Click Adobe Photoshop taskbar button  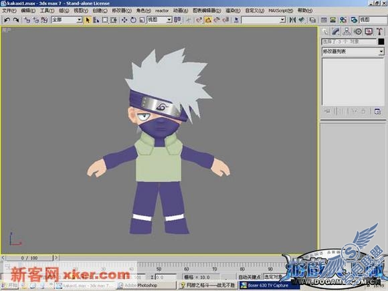click(147, 285)
